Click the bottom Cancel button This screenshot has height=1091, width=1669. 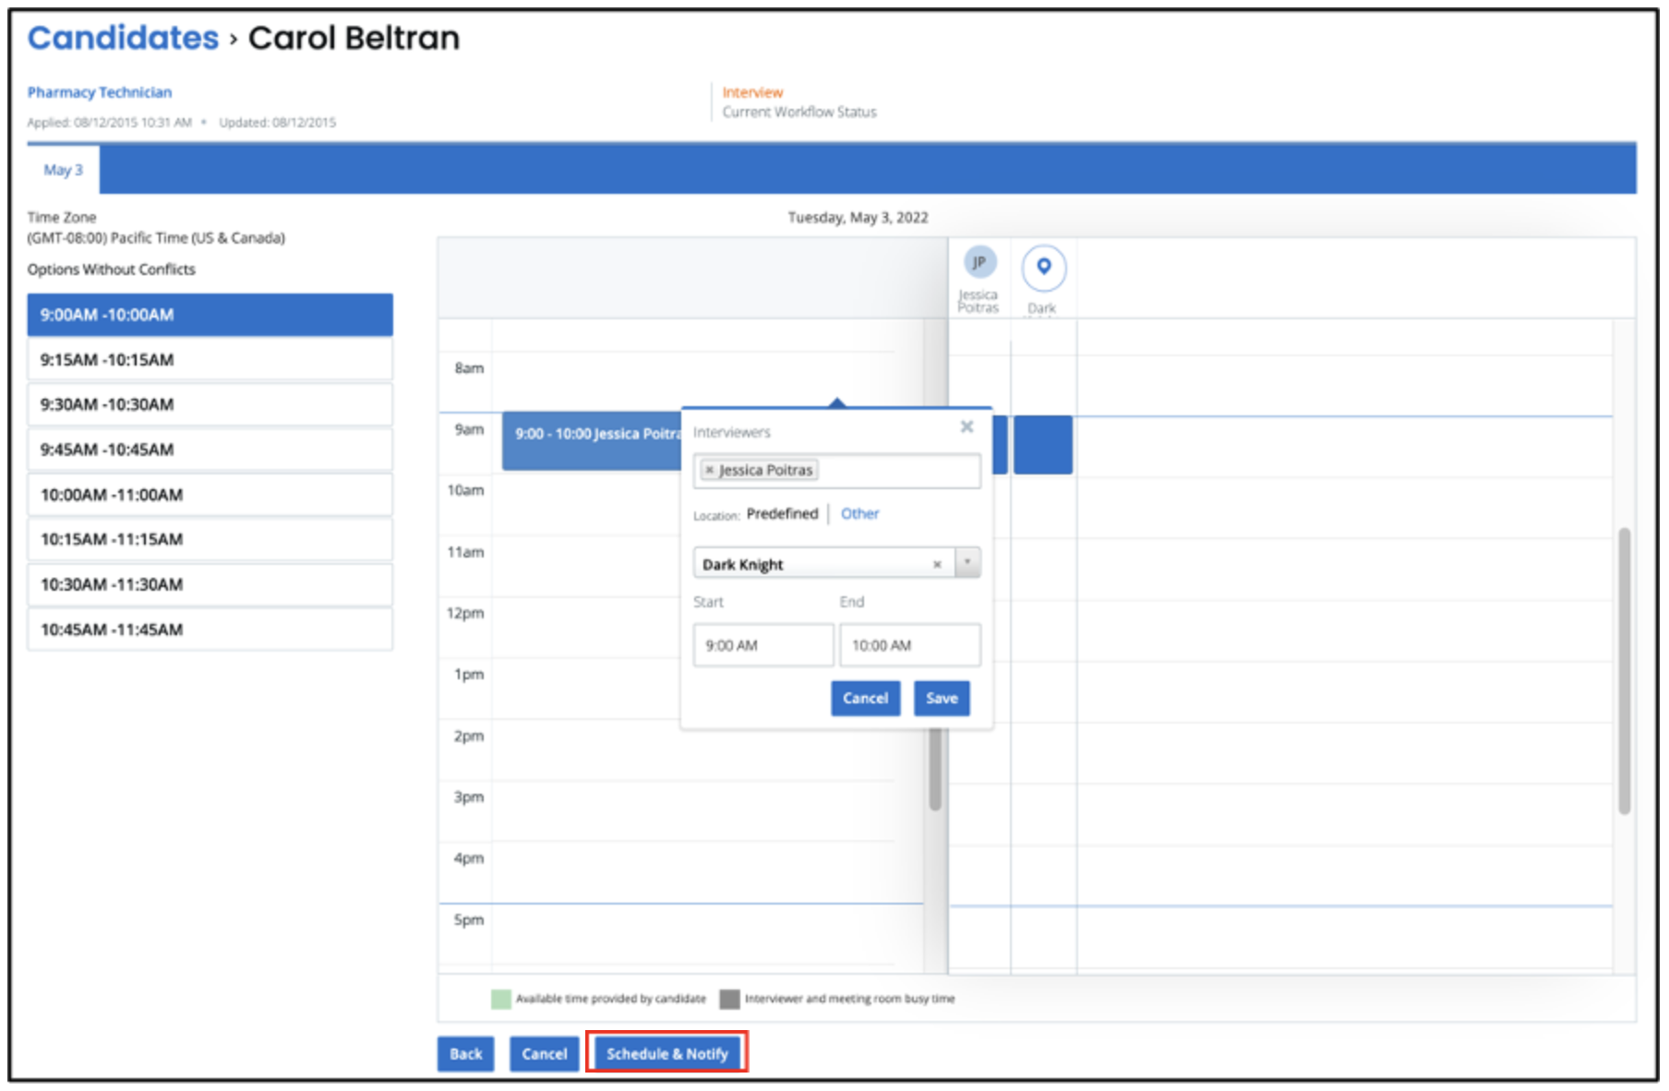[545, 1053]
